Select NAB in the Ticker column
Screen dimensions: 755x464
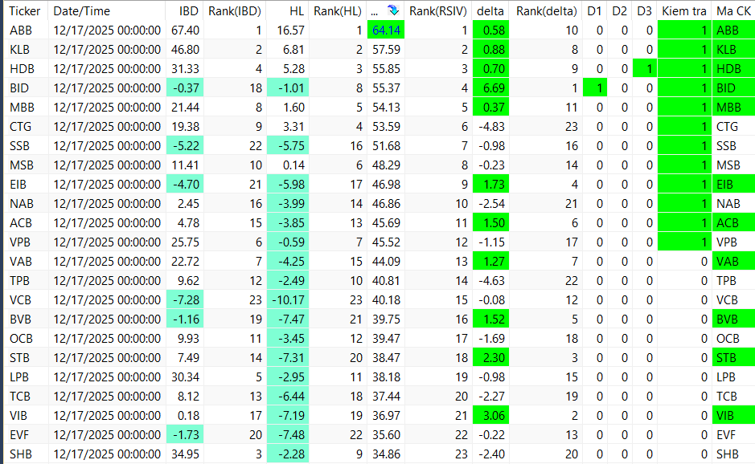22,203
